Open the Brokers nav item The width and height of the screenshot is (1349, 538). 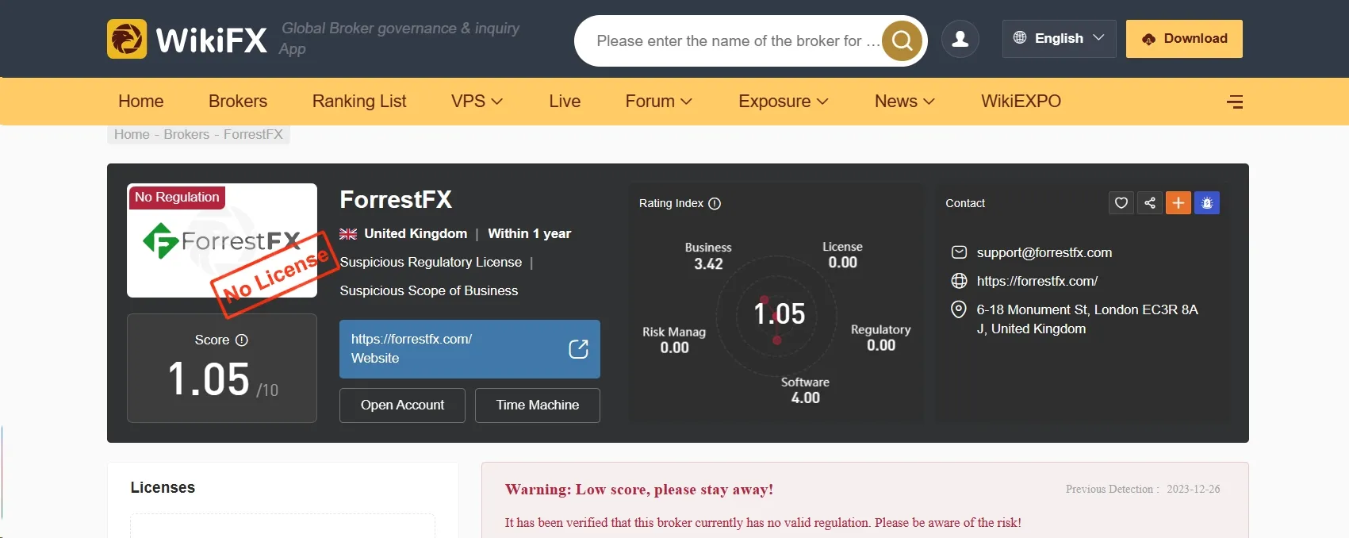tap(238, 102)
